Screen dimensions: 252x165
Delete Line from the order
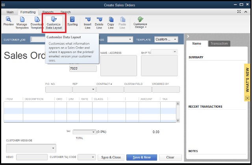[99, 23]
